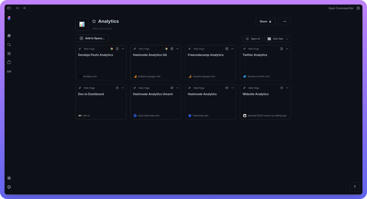Click the Analytics space title

pyautogui.click(x=108, y=21)
